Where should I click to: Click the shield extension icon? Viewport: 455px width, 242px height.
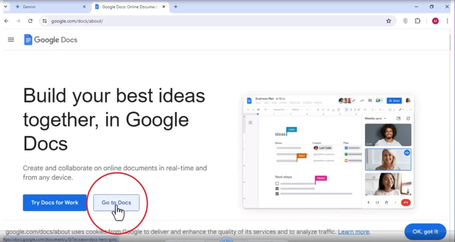pos(405,21)
